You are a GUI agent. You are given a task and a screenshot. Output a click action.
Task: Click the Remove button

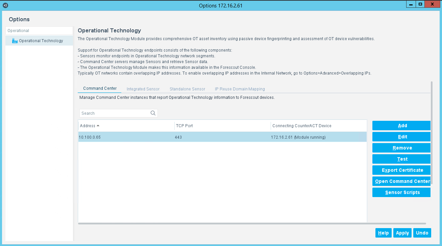401,148
